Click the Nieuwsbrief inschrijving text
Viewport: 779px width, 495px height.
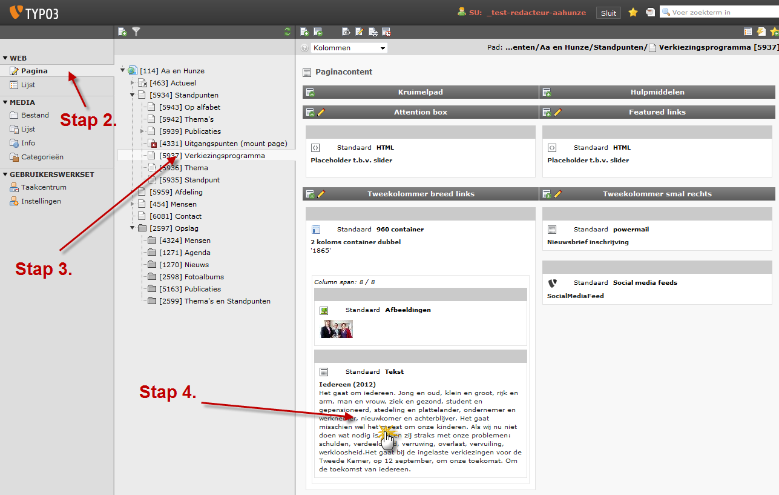588,242
